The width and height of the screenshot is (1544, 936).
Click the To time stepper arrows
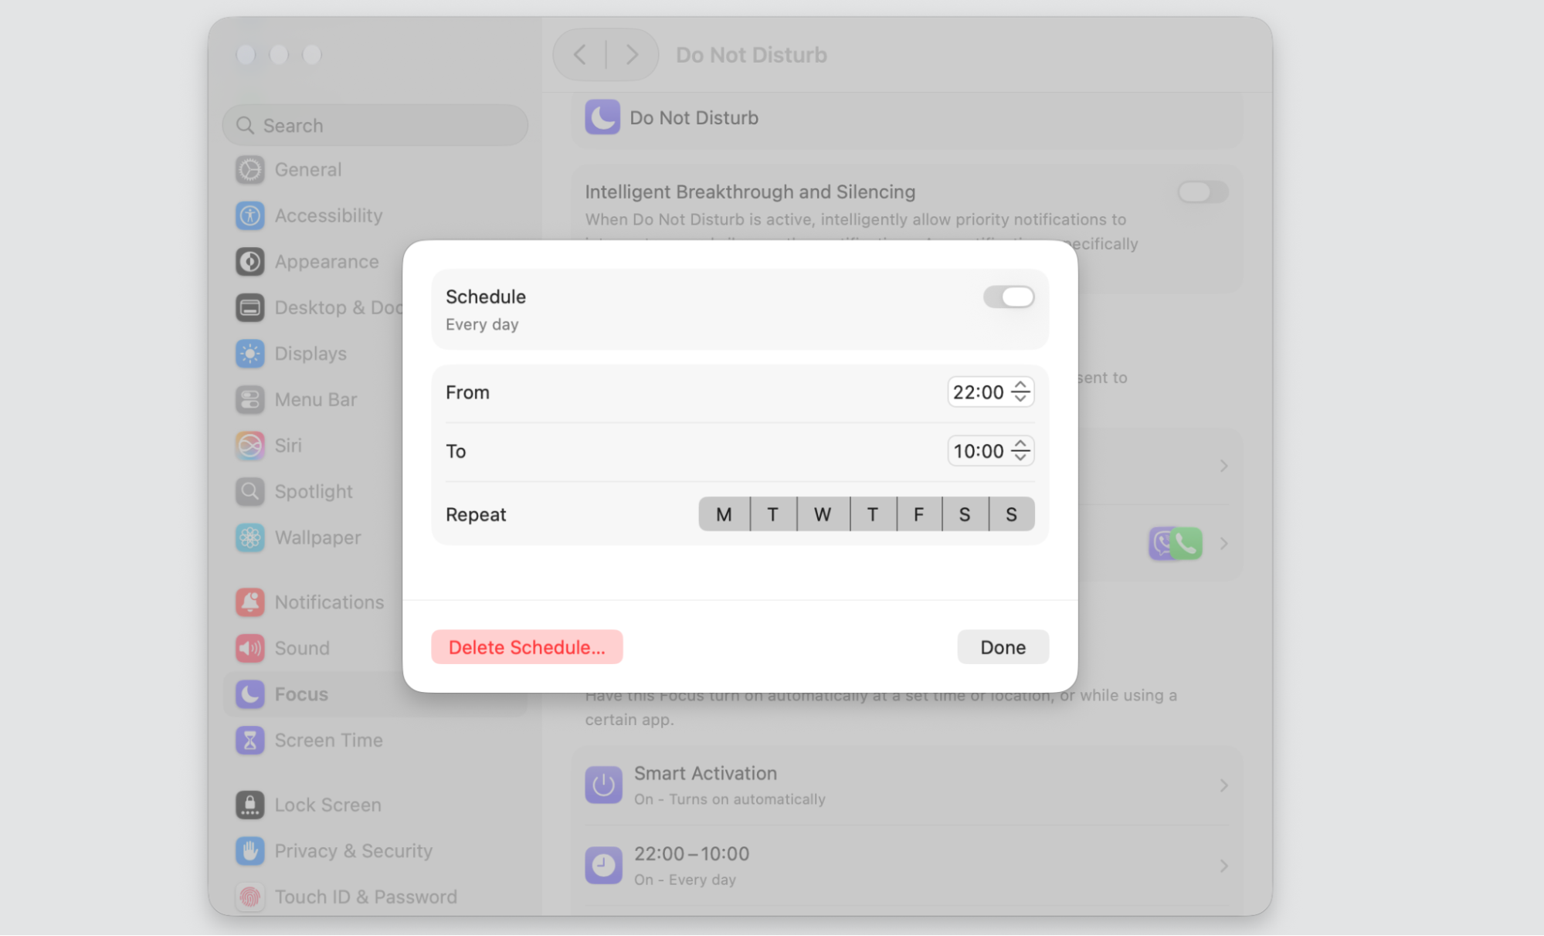coord(1020,451)
